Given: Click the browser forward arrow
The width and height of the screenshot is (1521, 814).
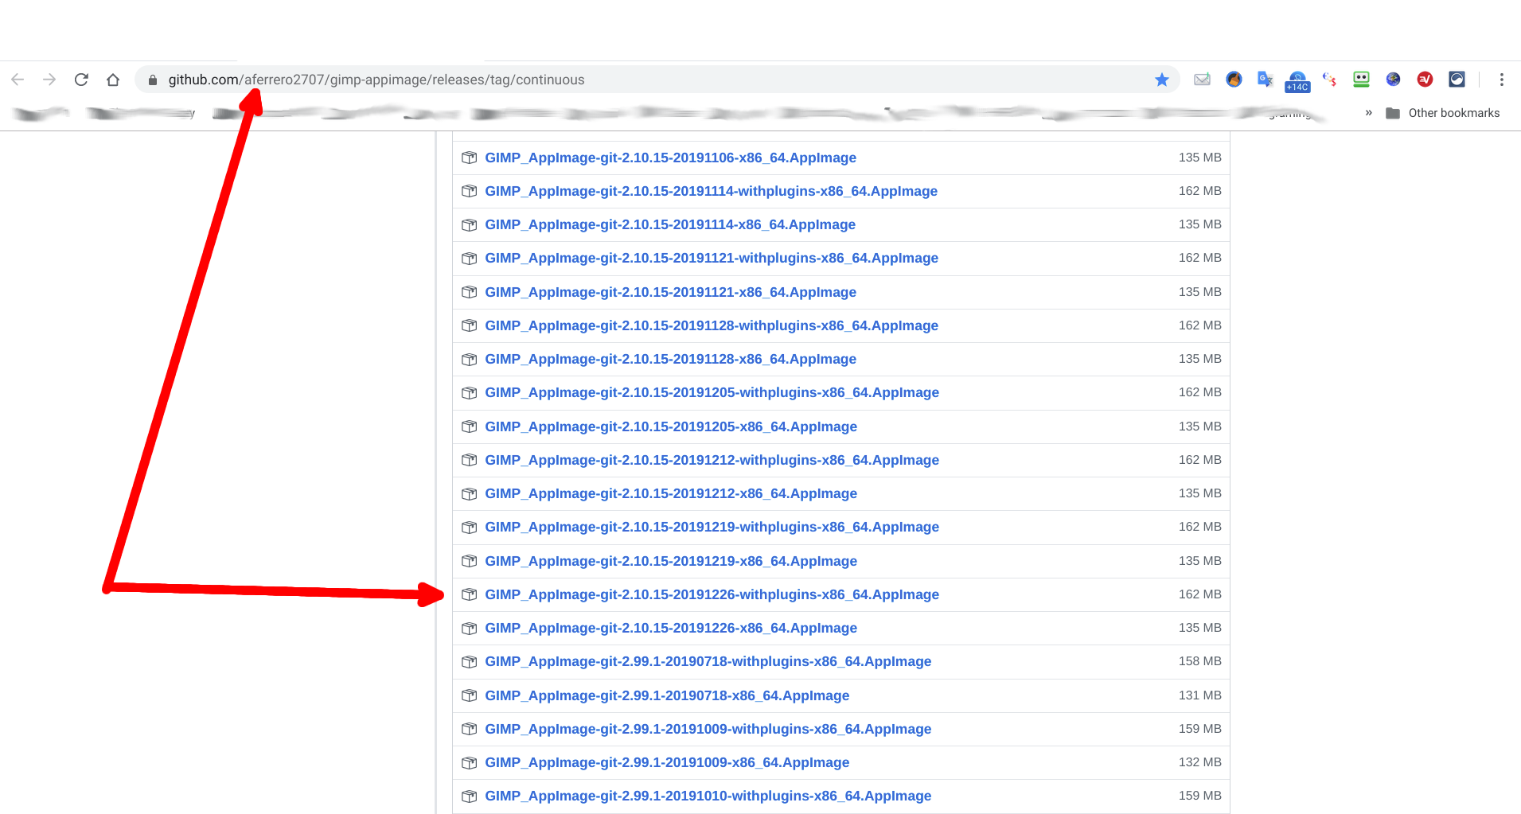Looking at the screenshot, I should coord(49,80).
